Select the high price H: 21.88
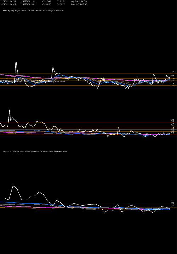This screenshot has width=177, height=254. [x=61, y=1]
